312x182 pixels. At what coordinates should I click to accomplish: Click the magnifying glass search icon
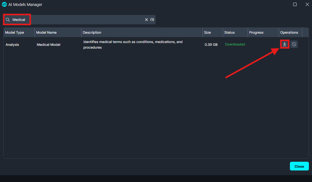(8, 20)
